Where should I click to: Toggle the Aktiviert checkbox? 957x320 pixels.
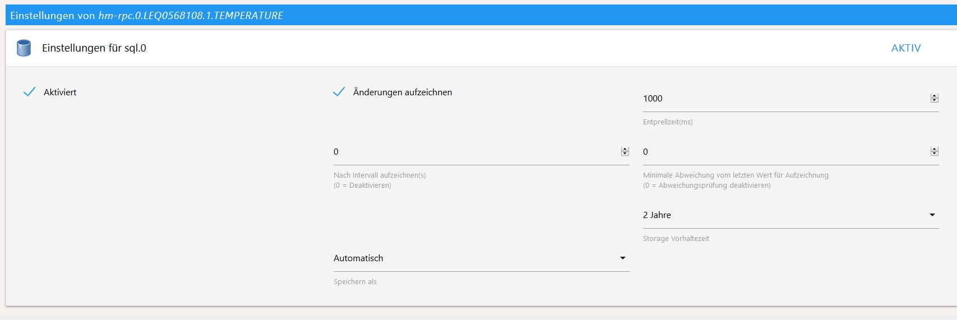[x=29, y=92]
